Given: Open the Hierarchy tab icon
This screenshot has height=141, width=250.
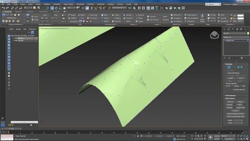Looking at the screenshot, I should [233, 29].
